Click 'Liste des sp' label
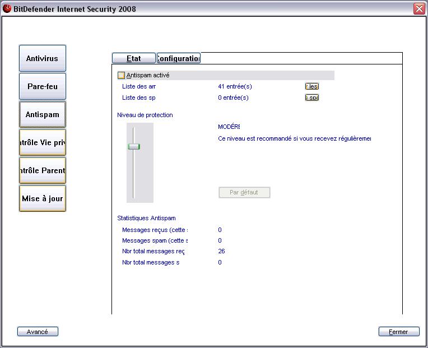 coord(139,98)
